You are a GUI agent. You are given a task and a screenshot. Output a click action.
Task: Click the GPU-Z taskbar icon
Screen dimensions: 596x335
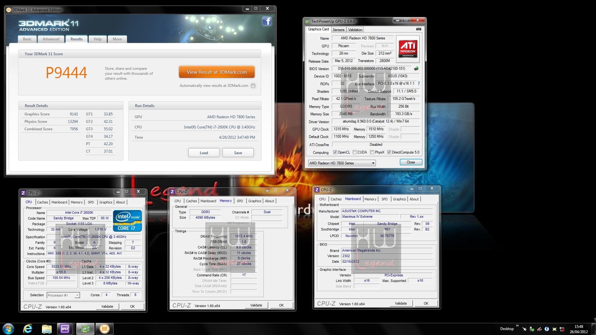point(85,328)
